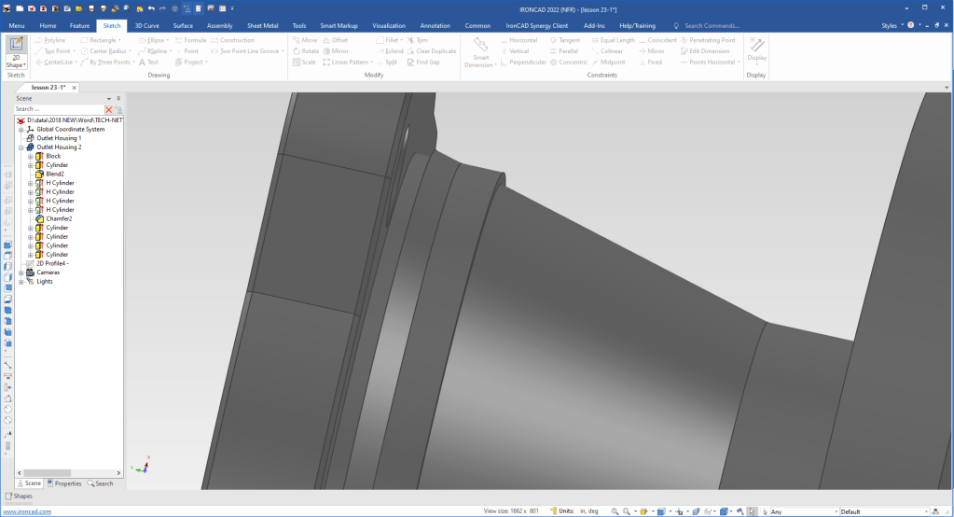Open the Default configuration dropdown
Viewport: 954px width, 517px height.
[x=926, y=511]
